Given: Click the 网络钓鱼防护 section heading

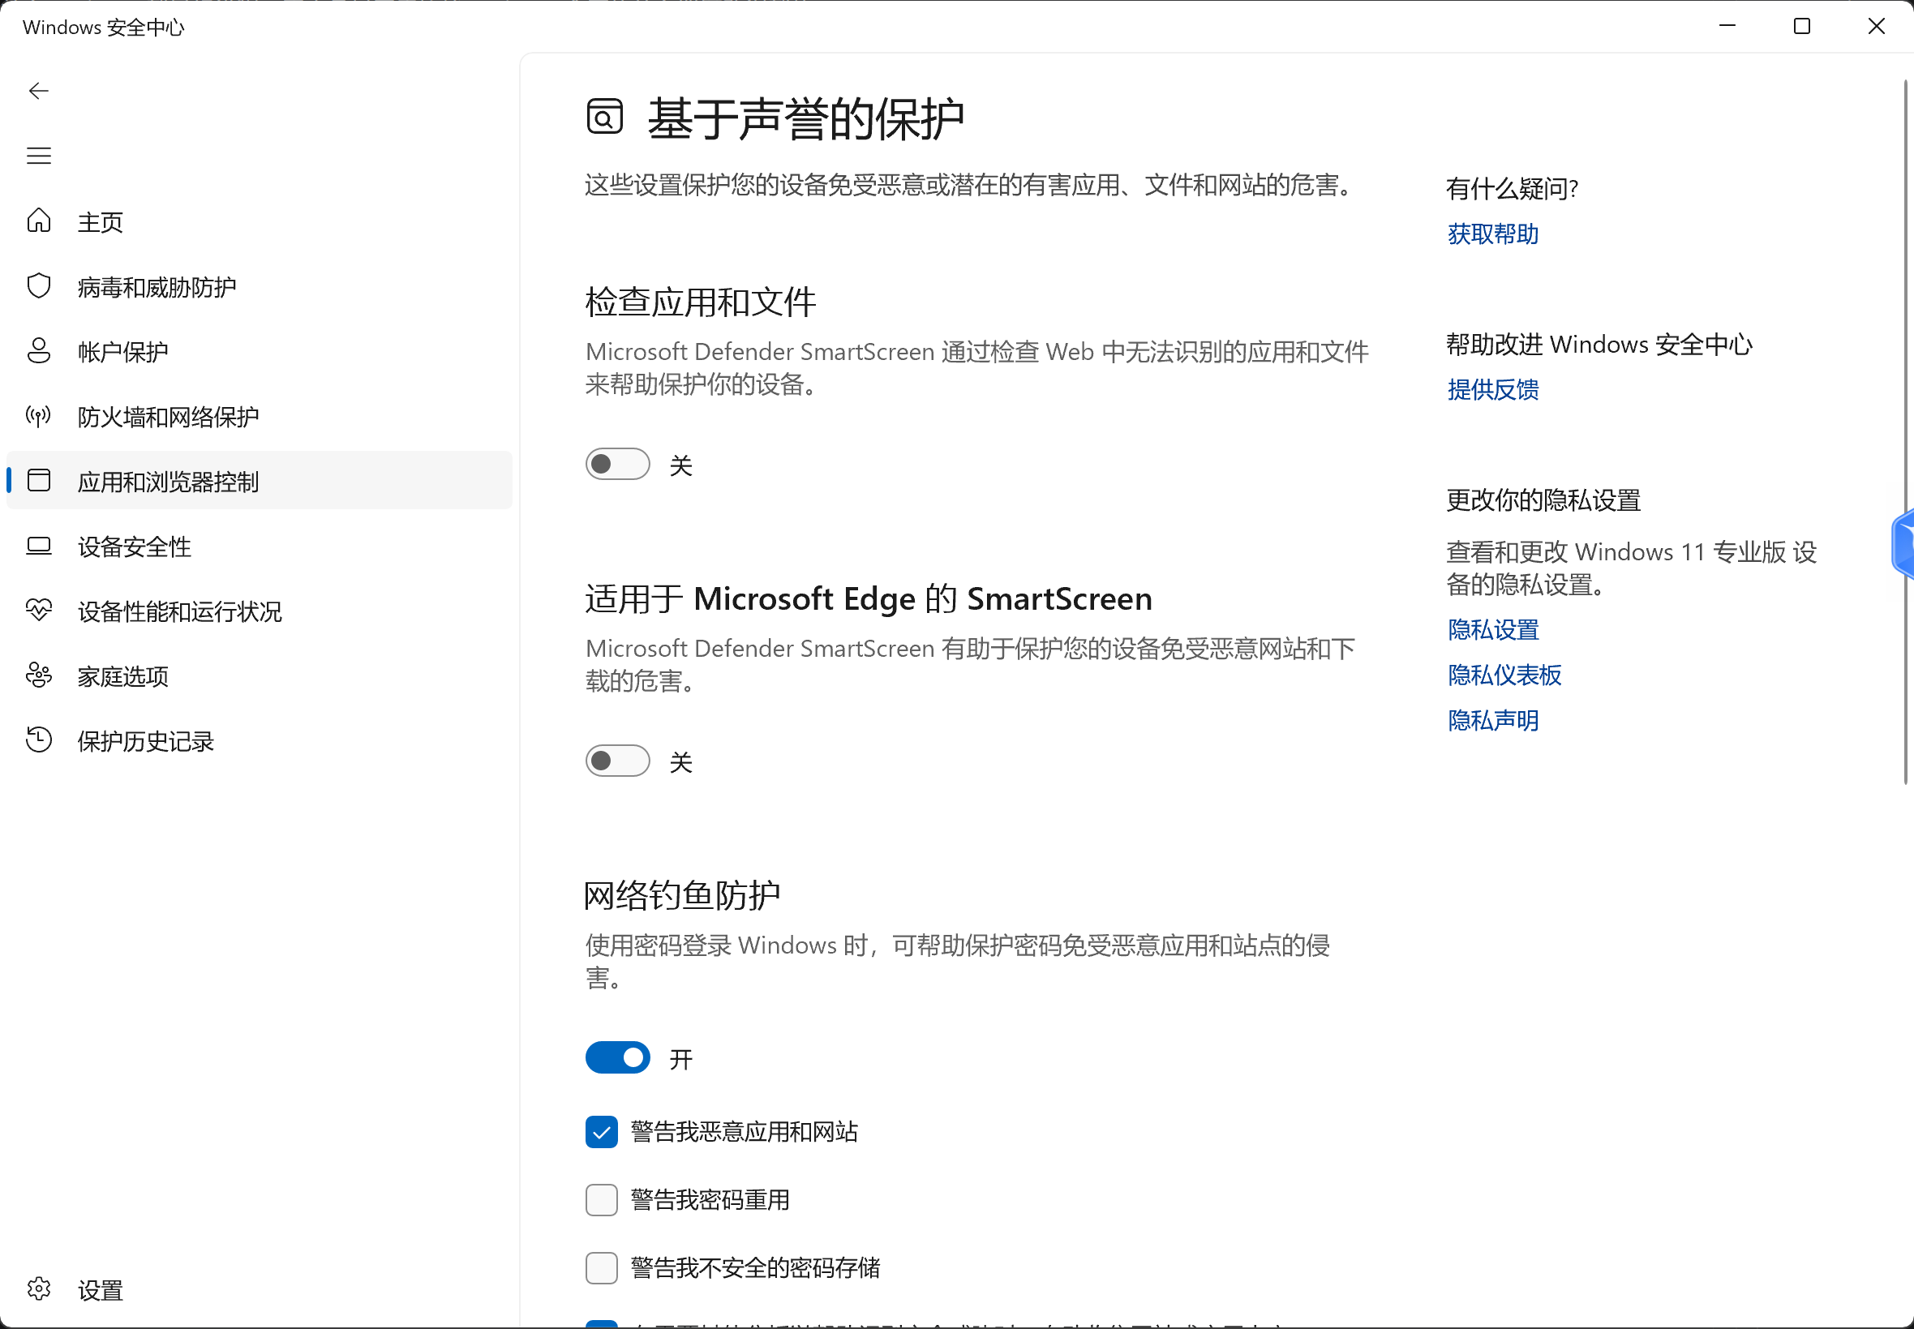Looking at the screenshot, I should 682,896.
